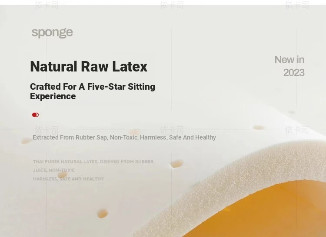The width and height of the screenshot is (326, 237).
Task: Click the watermark above the Extracted tagline's start
Action: tap(47, 130)
